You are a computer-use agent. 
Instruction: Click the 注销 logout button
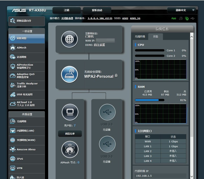click(67, 10)
